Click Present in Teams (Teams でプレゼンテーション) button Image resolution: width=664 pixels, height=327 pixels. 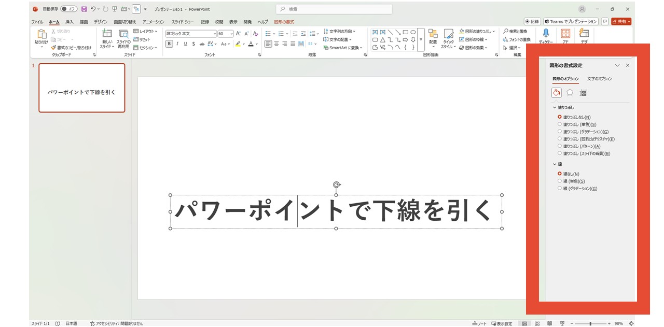pyautogui.click(x=571, y=22)
